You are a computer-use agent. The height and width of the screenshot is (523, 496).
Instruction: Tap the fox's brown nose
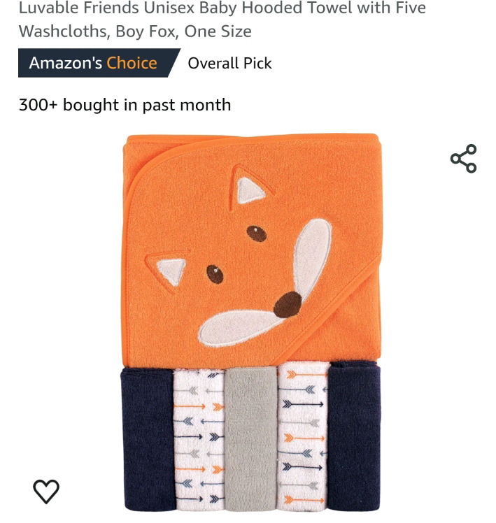[x=288, y=305]
